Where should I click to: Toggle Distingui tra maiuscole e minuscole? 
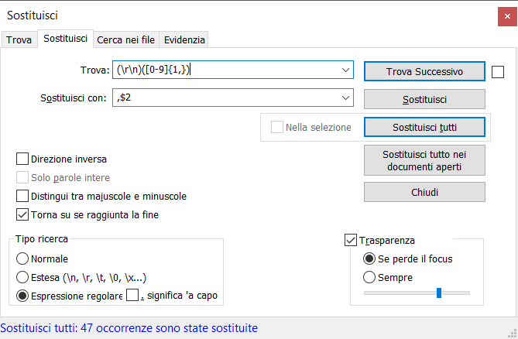point(22,197)
